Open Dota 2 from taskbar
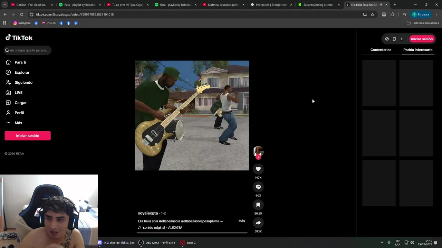The height and width of the screenshot is (248, 442). pyautogui.click(x=188, y=242)
